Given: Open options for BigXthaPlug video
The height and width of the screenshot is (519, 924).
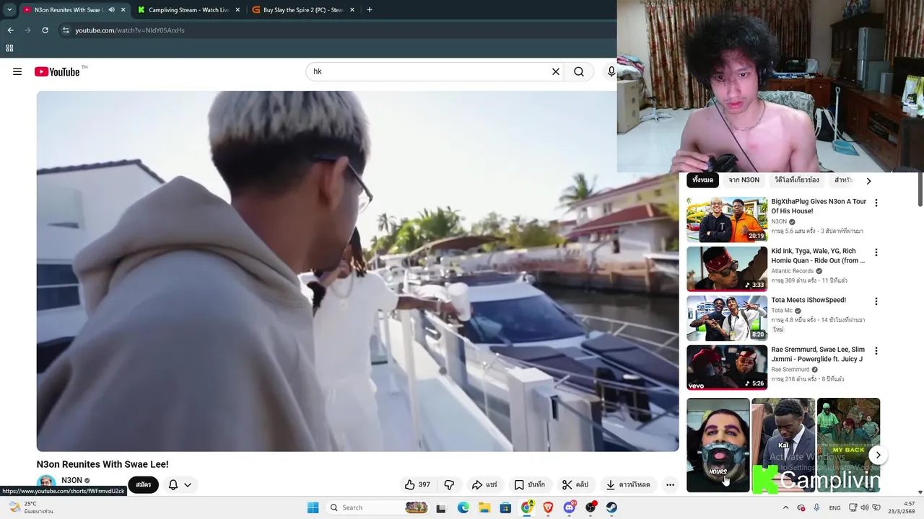Looking at the screenshot, I should (x=876, y=203).
